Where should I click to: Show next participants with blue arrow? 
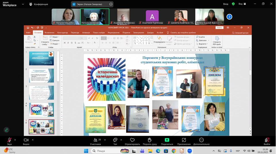(229, 17)
